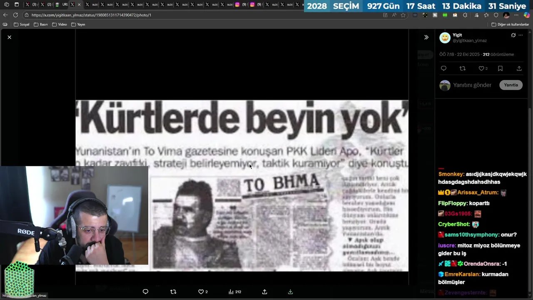Viewport: 533px width, 300px height.
Task: Close the active X tab
Action: tap(79, 5)
